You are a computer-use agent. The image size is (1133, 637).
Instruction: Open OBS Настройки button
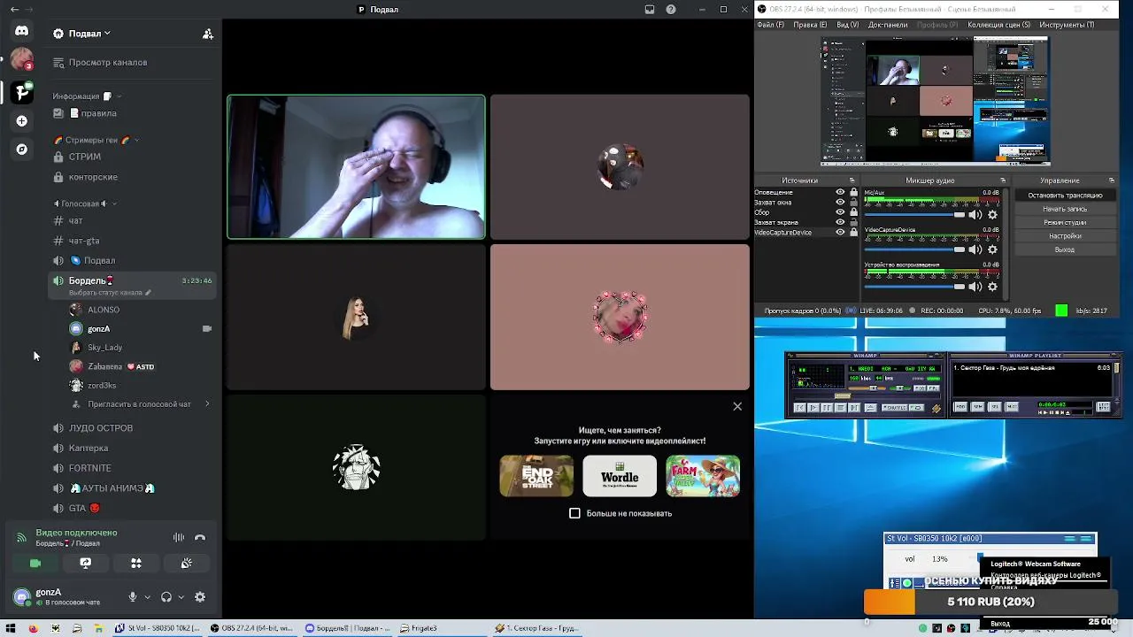click(x=1065, y=236)
